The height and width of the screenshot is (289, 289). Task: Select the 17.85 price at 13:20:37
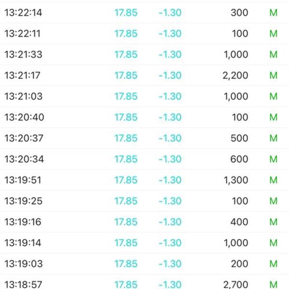pos(126,138)
